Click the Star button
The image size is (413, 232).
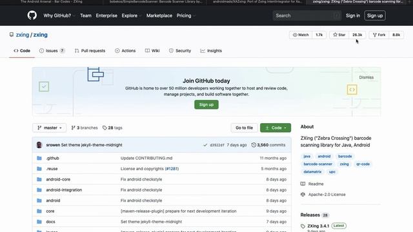[339, 35]
